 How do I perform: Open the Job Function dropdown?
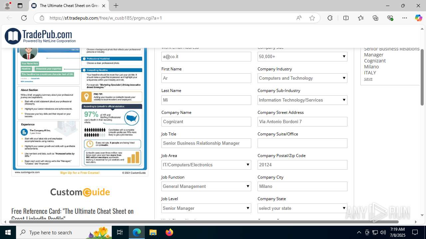pos(206,186)
